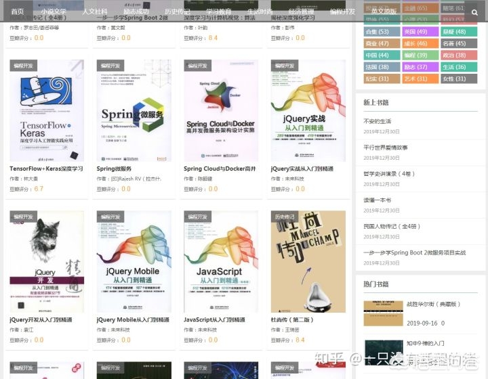Image resolution: width=488 pixels, height=379 pixels.
Task: Go to 首页 in the navigation bar
Action: 18,12
